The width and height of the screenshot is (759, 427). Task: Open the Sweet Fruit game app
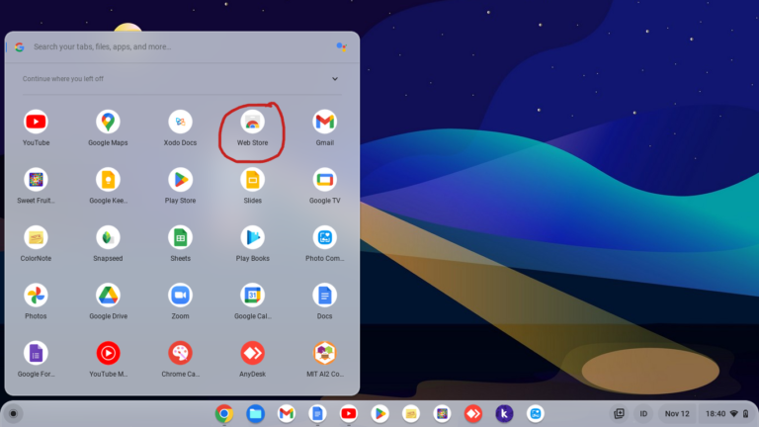(x=36, y=180)
